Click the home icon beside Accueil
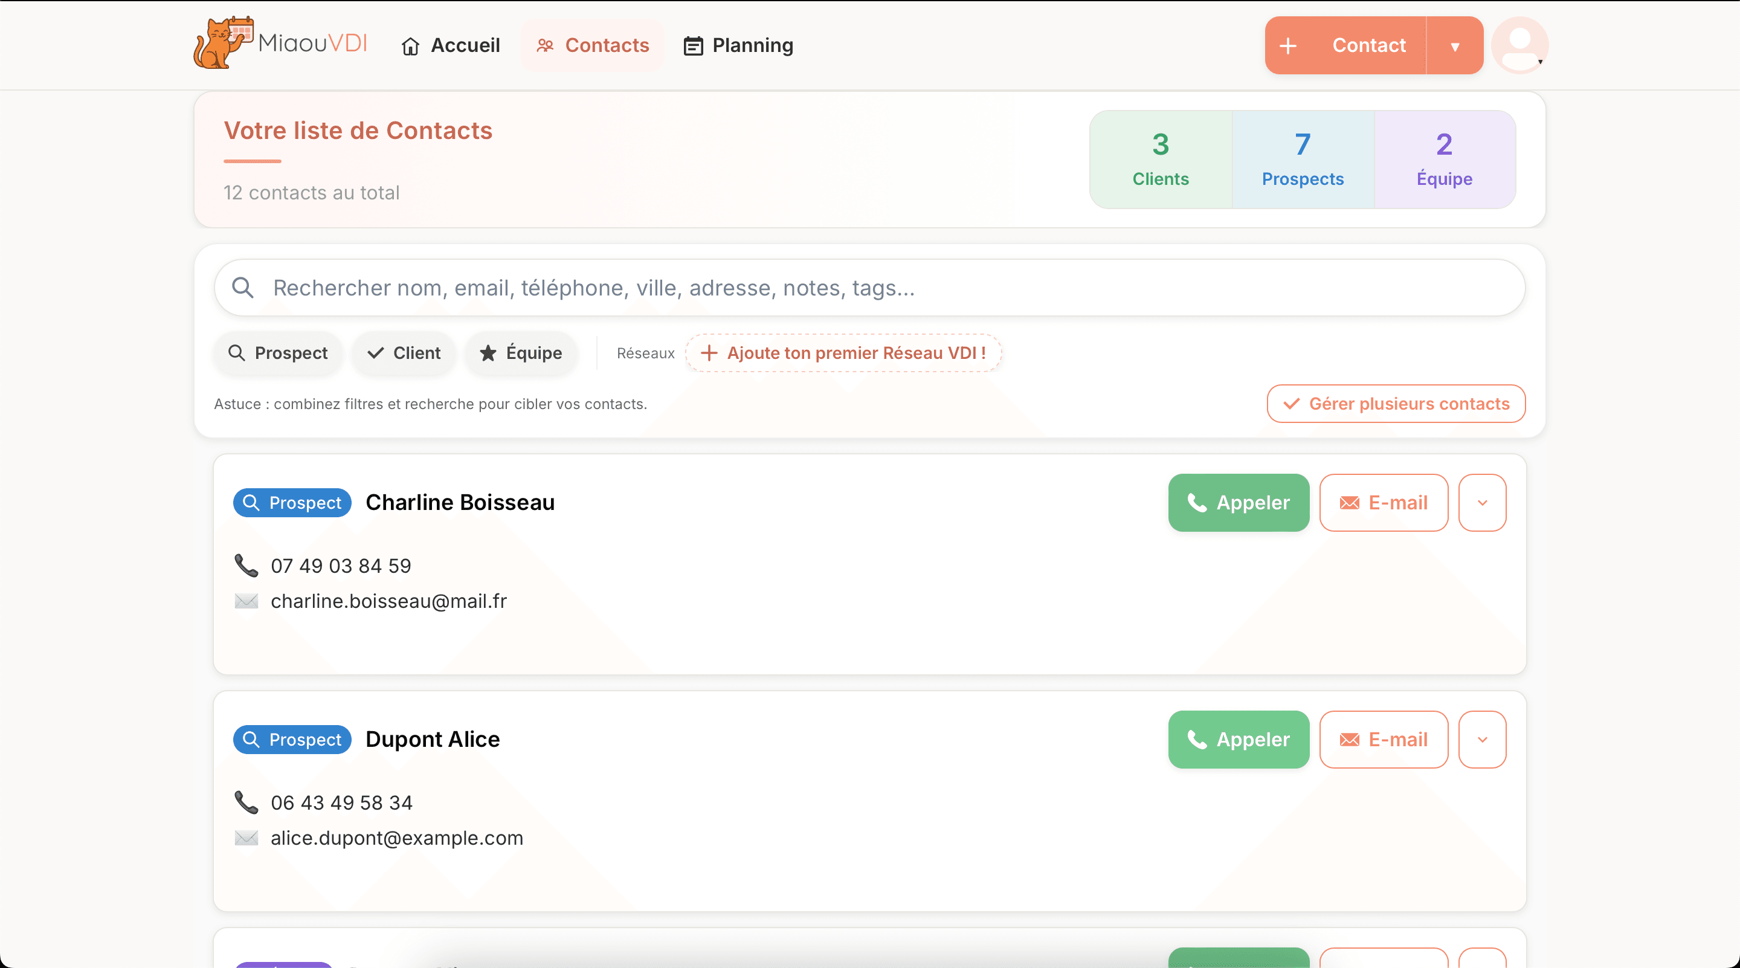The width and height of the screenshot is (1740, 968). pyautogui.click(x=411, y=45)
